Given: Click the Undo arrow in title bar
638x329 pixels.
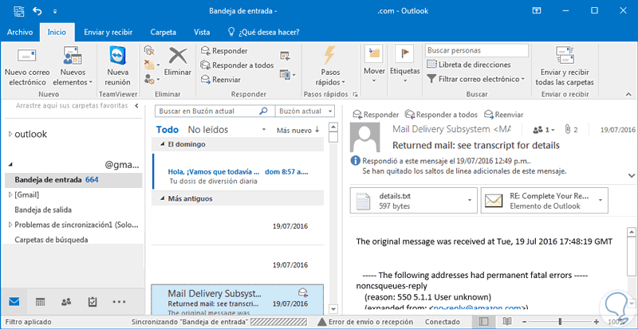Looking at the screenshot, I should pos(37,11).
